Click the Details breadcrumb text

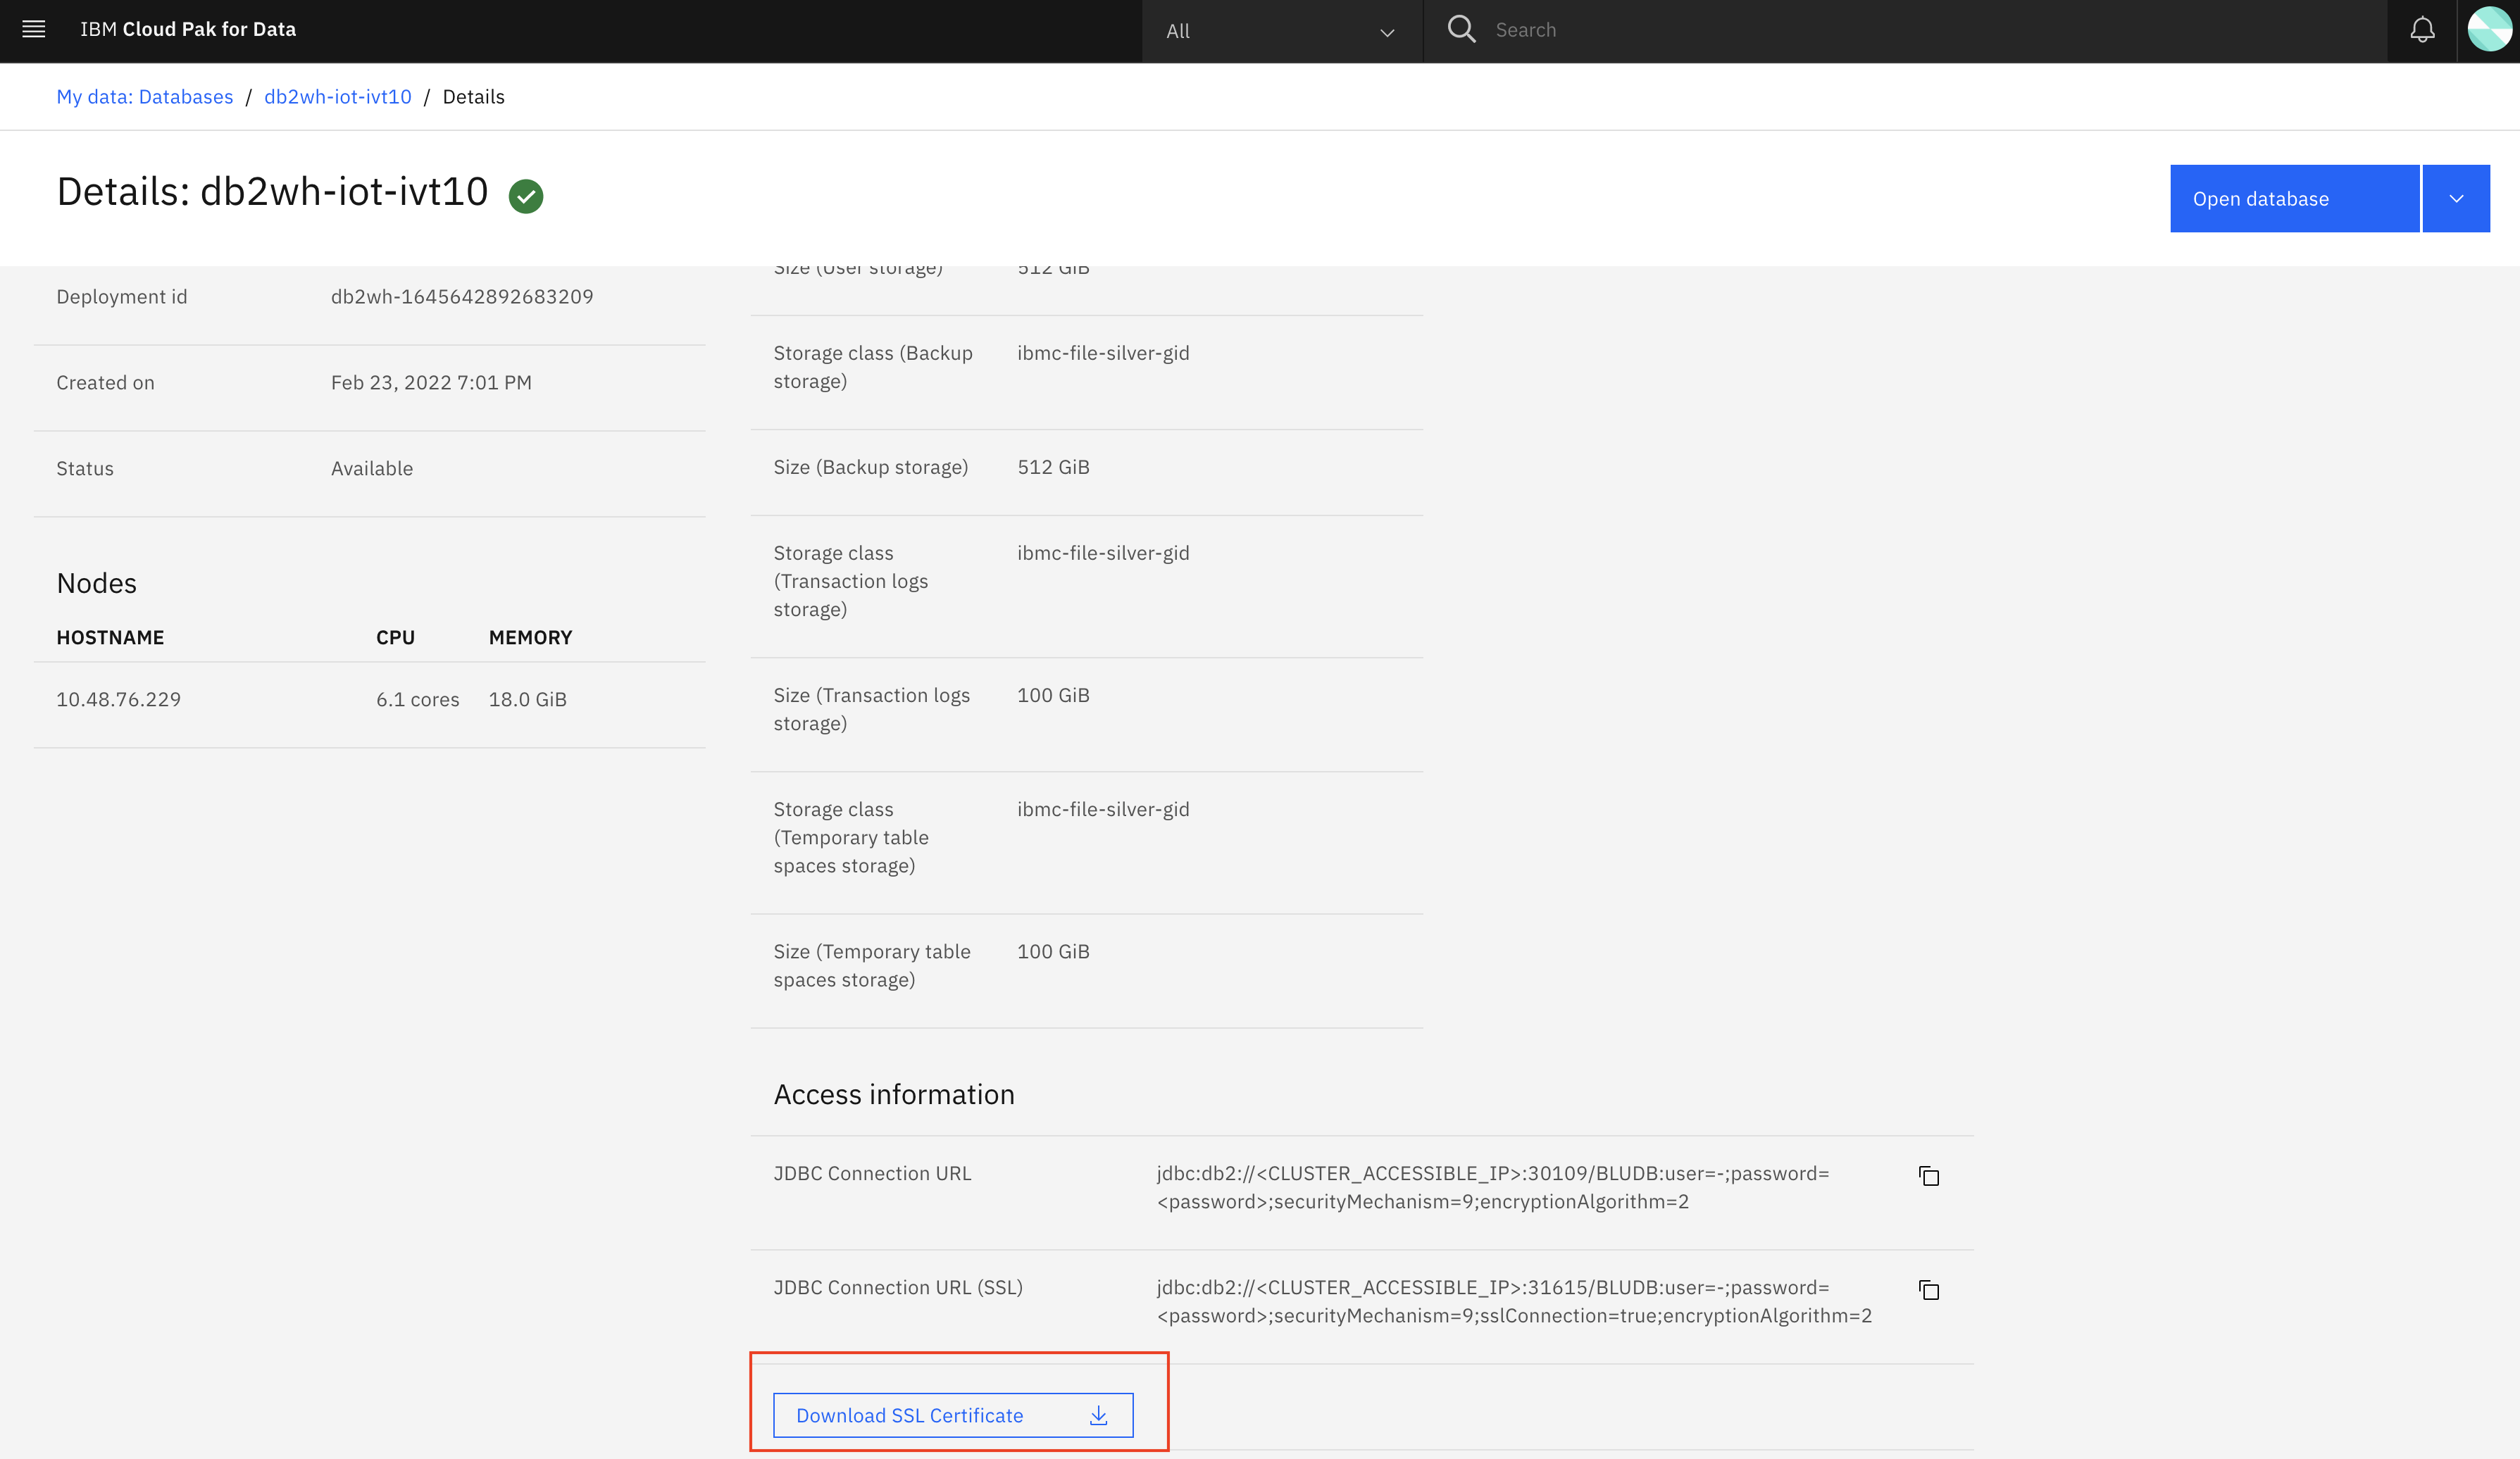click(474, 97)
